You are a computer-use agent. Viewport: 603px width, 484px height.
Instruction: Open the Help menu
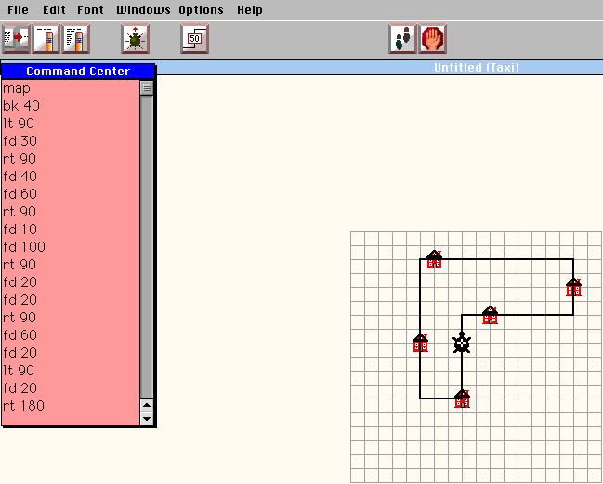coord(250,9)
